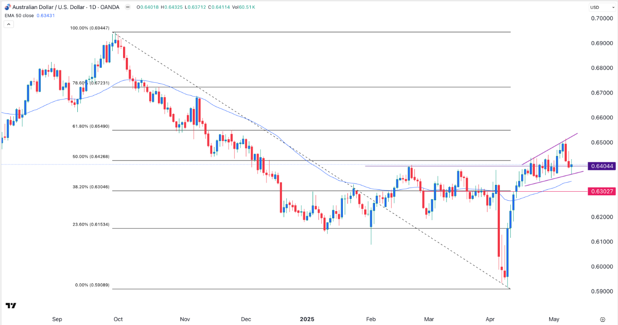This screenshot has height=325, width=618.
Task: Click the red 0.63027 price label
Action: point(602,191)
